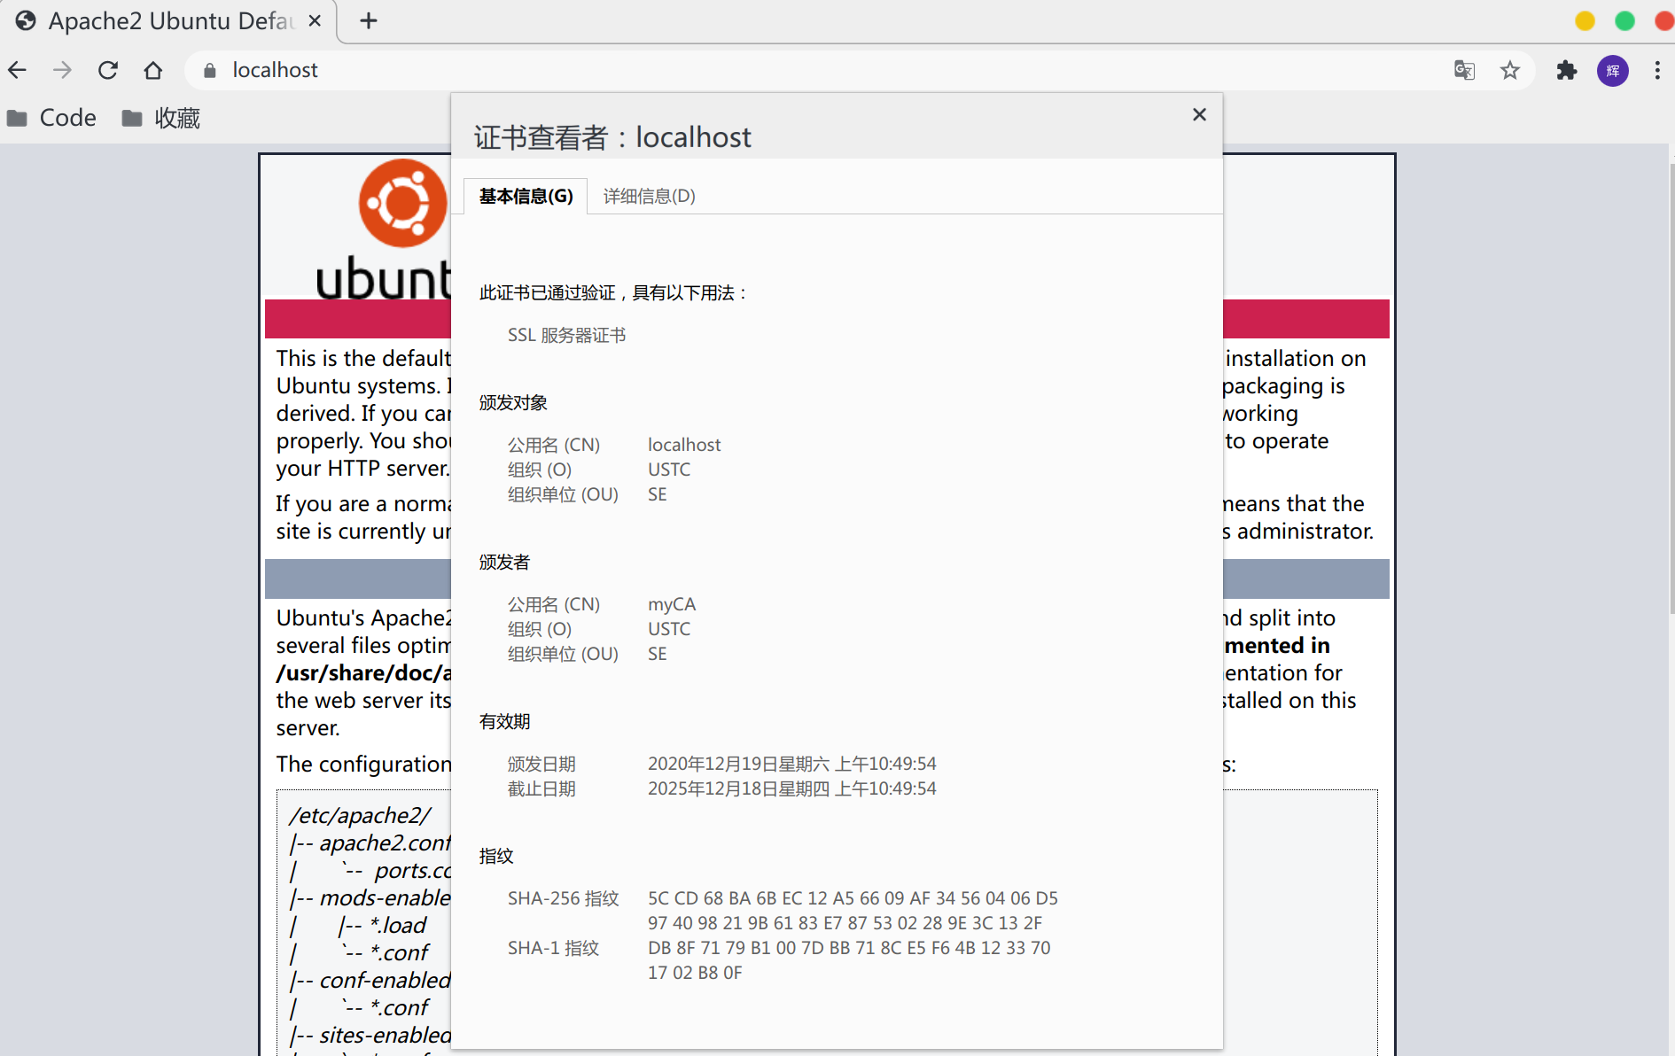The height and width of the screenshot is (1056, 1675).
Task: Open the purple profile avatar
Action: 1613,70
